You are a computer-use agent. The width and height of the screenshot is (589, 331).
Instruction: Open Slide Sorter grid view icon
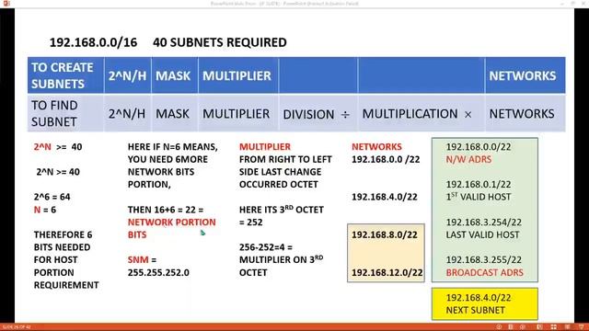(554, 327)
